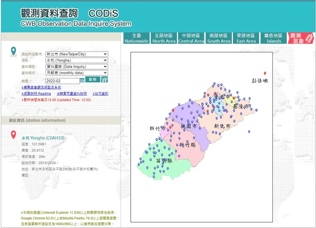Click the longitude value 121.5081

39,144
